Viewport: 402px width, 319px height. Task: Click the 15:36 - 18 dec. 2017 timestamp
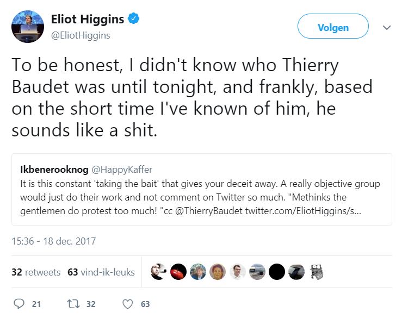[x=54, y=241]
